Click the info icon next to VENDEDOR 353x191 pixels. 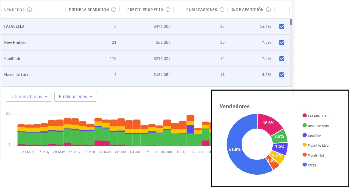coord(29,10)
